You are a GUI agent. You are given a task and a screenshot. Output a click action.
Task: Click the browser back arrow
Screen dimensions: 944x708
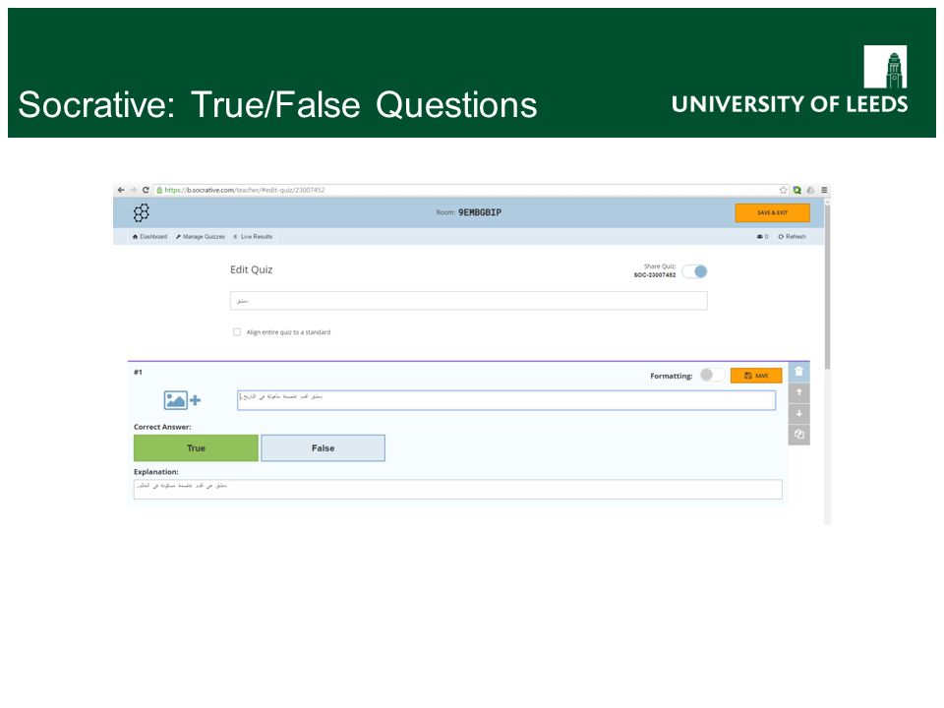tap(121, 190)
